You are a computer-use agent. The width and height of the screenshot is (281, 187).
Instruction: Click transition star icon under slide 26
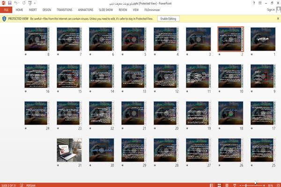pos(220,165)
